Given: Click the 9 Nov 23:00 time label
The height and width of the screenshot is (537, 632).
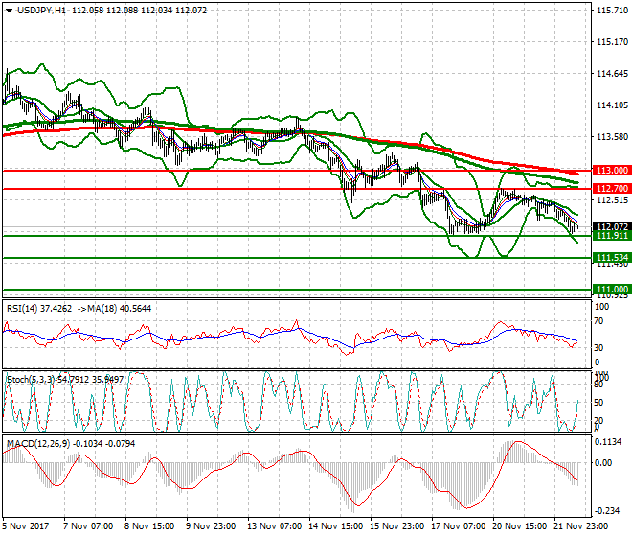Looking at the screenshot, I should (211, 526).
